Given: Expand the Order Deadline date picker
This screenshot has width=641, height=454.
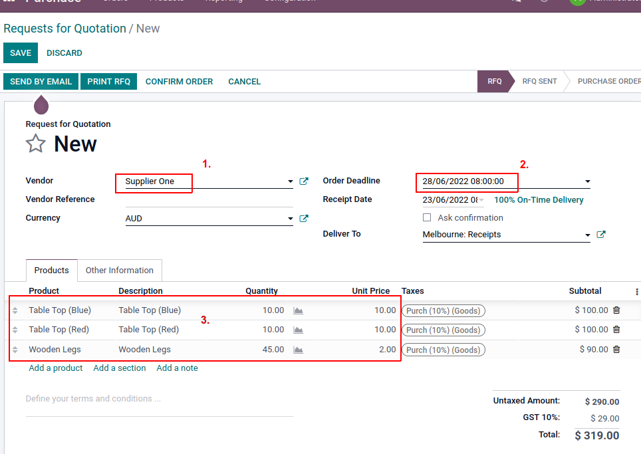Looking at the screenshot, I should pyautogui.click(x=587, y=181).
